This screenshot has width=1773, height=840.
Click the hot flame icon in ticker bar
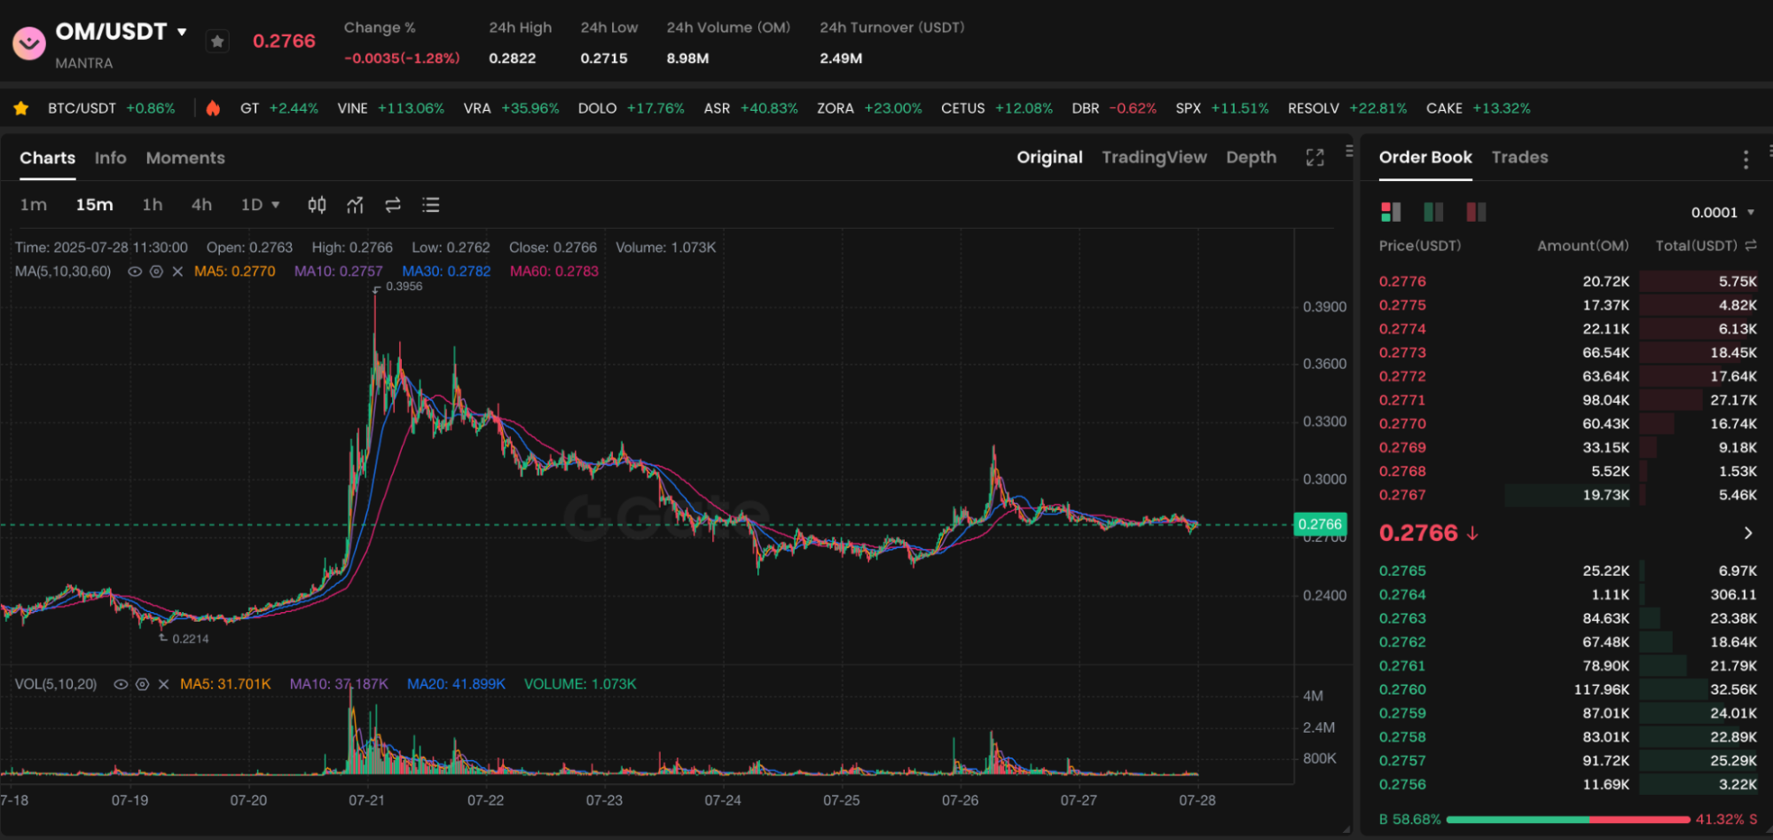pyautogui.click(x=213, y=108)
